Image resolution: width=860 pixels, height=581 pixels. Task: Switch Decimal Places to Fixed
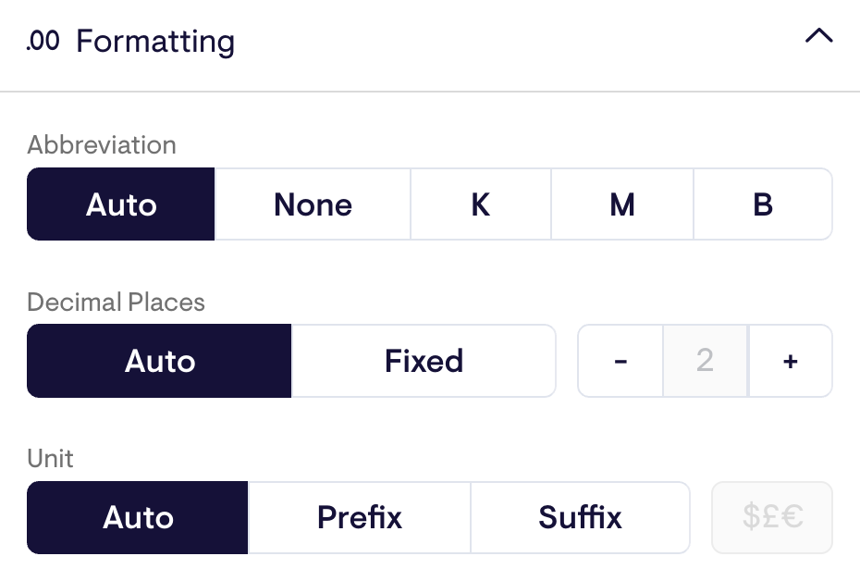point(424,361)
